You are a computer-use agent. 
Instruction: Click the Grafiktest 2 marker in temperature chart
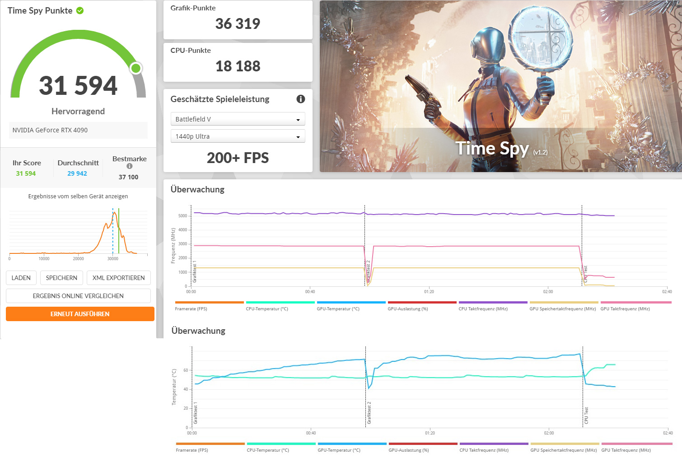pos(369,412)
